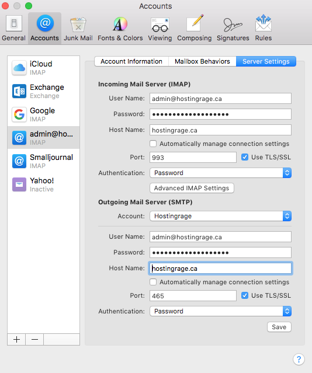Open outgoing Authentication dropdown

pyautogui.click(x=220, y=311)
